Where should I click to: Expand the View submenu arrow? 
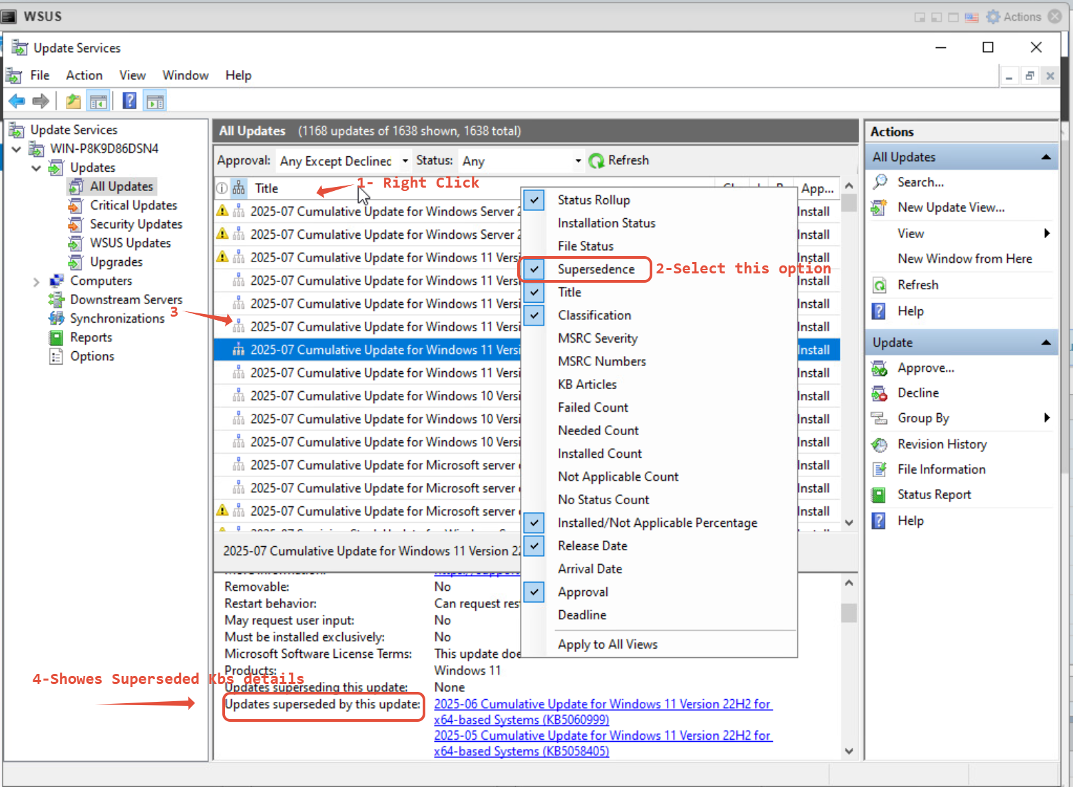coord(1047,234)
